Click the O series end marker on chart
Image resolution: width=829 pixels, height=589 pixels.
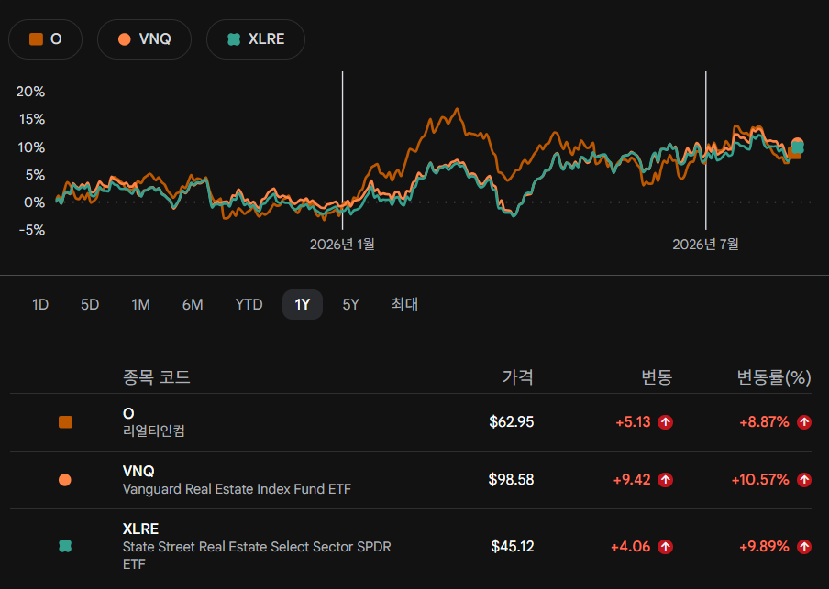coord(794,154)
